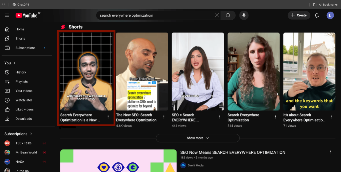Screen dimensions: 341x172
Task: Start voice search with the microphone
Action: pyautogui.click(x=244, y=15)
